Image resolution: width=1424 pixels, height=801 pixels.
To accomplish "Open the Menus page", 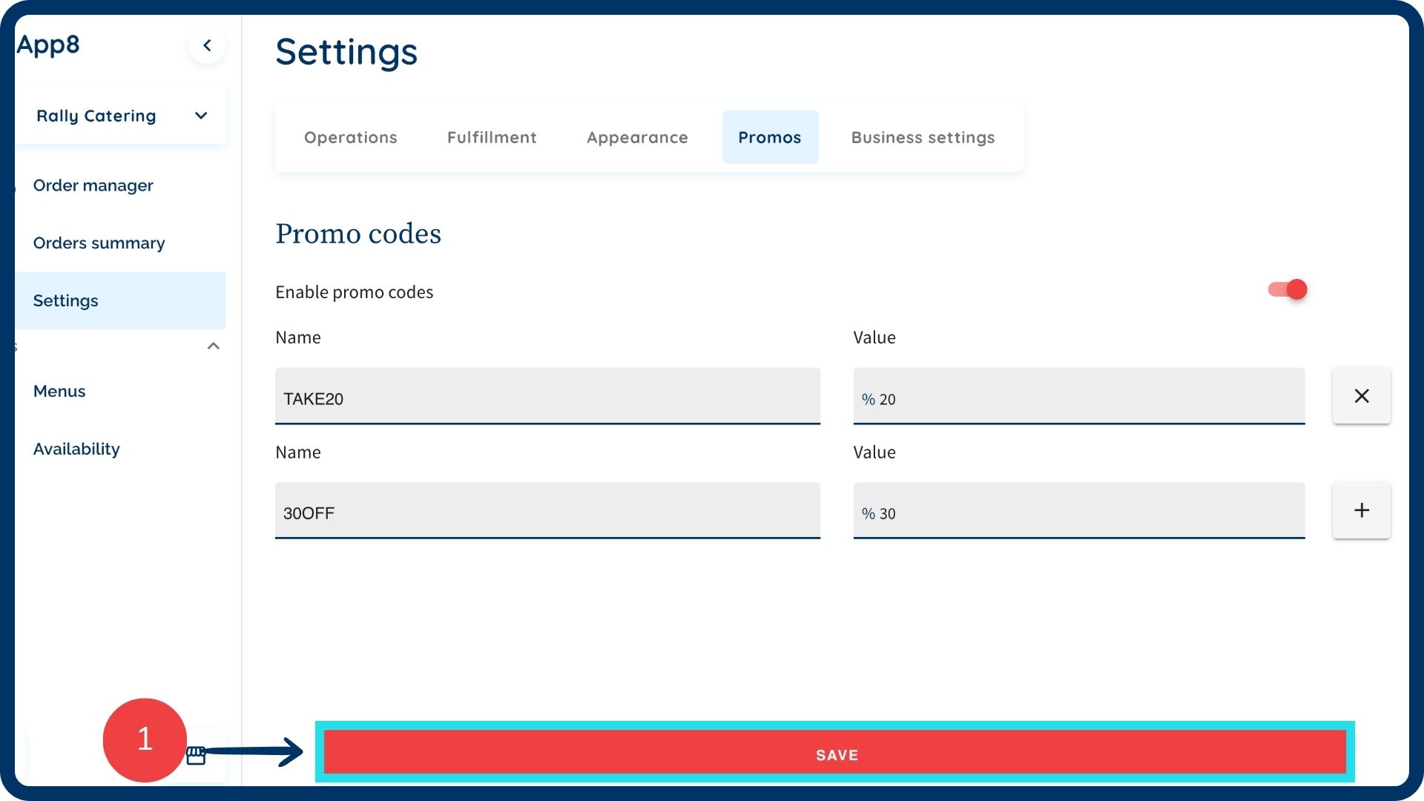I will (x=59, y=391).
